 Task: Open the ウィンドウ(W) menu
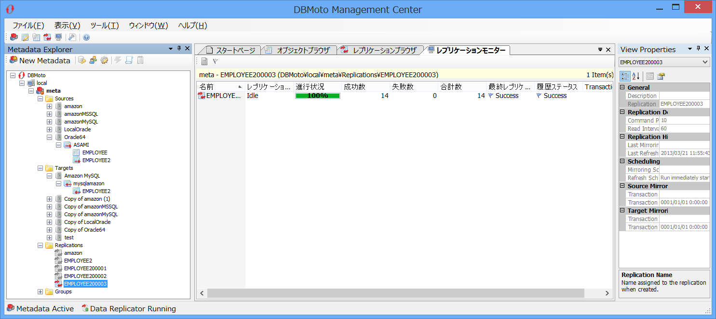[x=149, y=26]
